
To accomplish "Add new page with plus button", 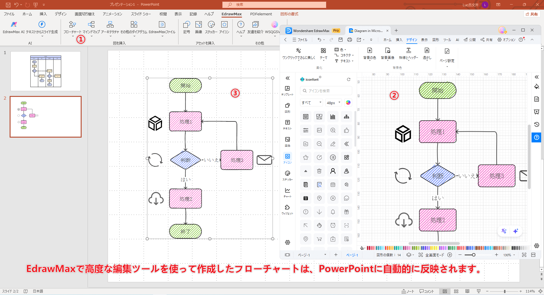I will coord(336,255).
